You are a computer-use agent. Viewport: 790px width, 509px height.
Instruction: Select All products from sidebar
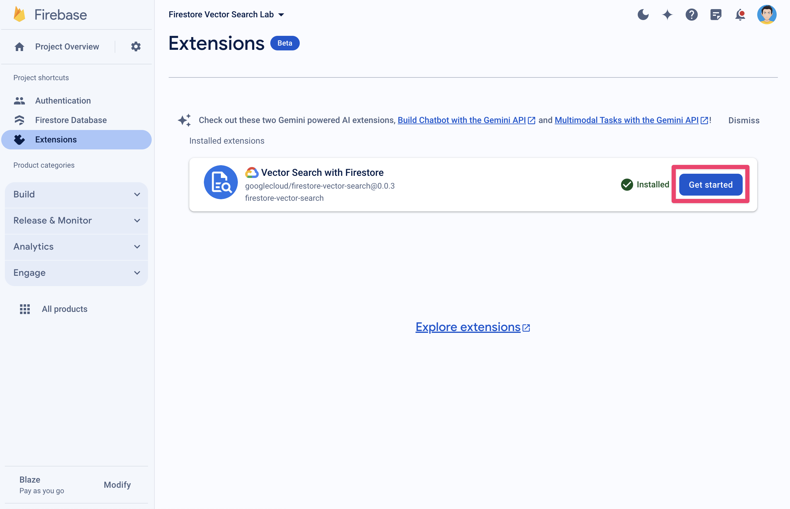(x=65, y=308)
